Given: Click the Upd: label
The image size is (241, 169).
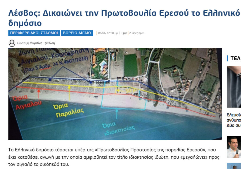Looking at the screenshot, I should (124, 33).
